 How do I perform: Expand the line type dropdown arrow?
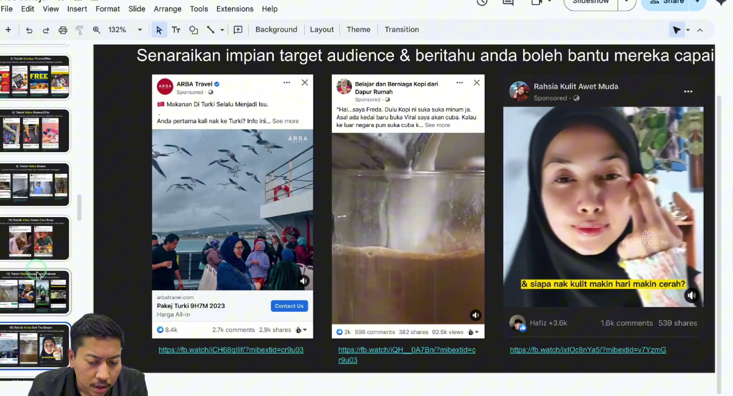click(222, 30)
